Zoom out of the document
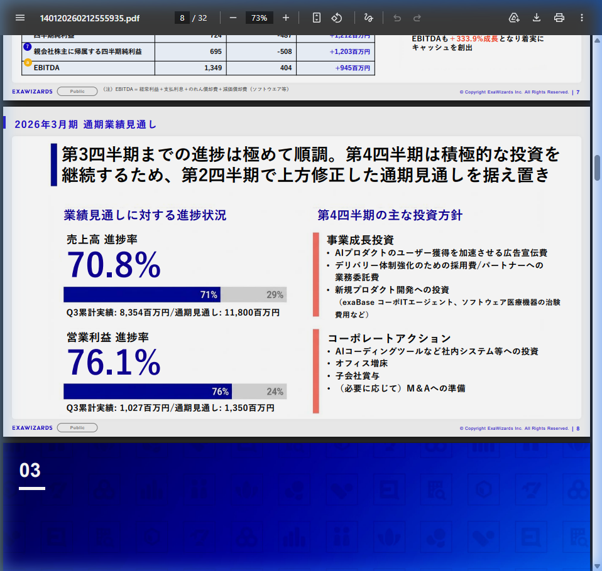Screen dimensions: 602x571 coord(233,18)
